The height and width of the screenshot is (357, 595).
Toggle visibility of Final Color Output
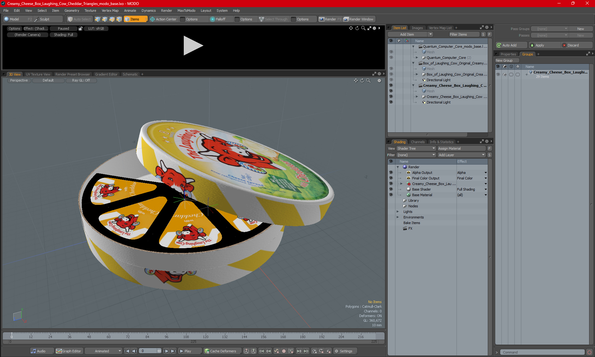(391, 178)
